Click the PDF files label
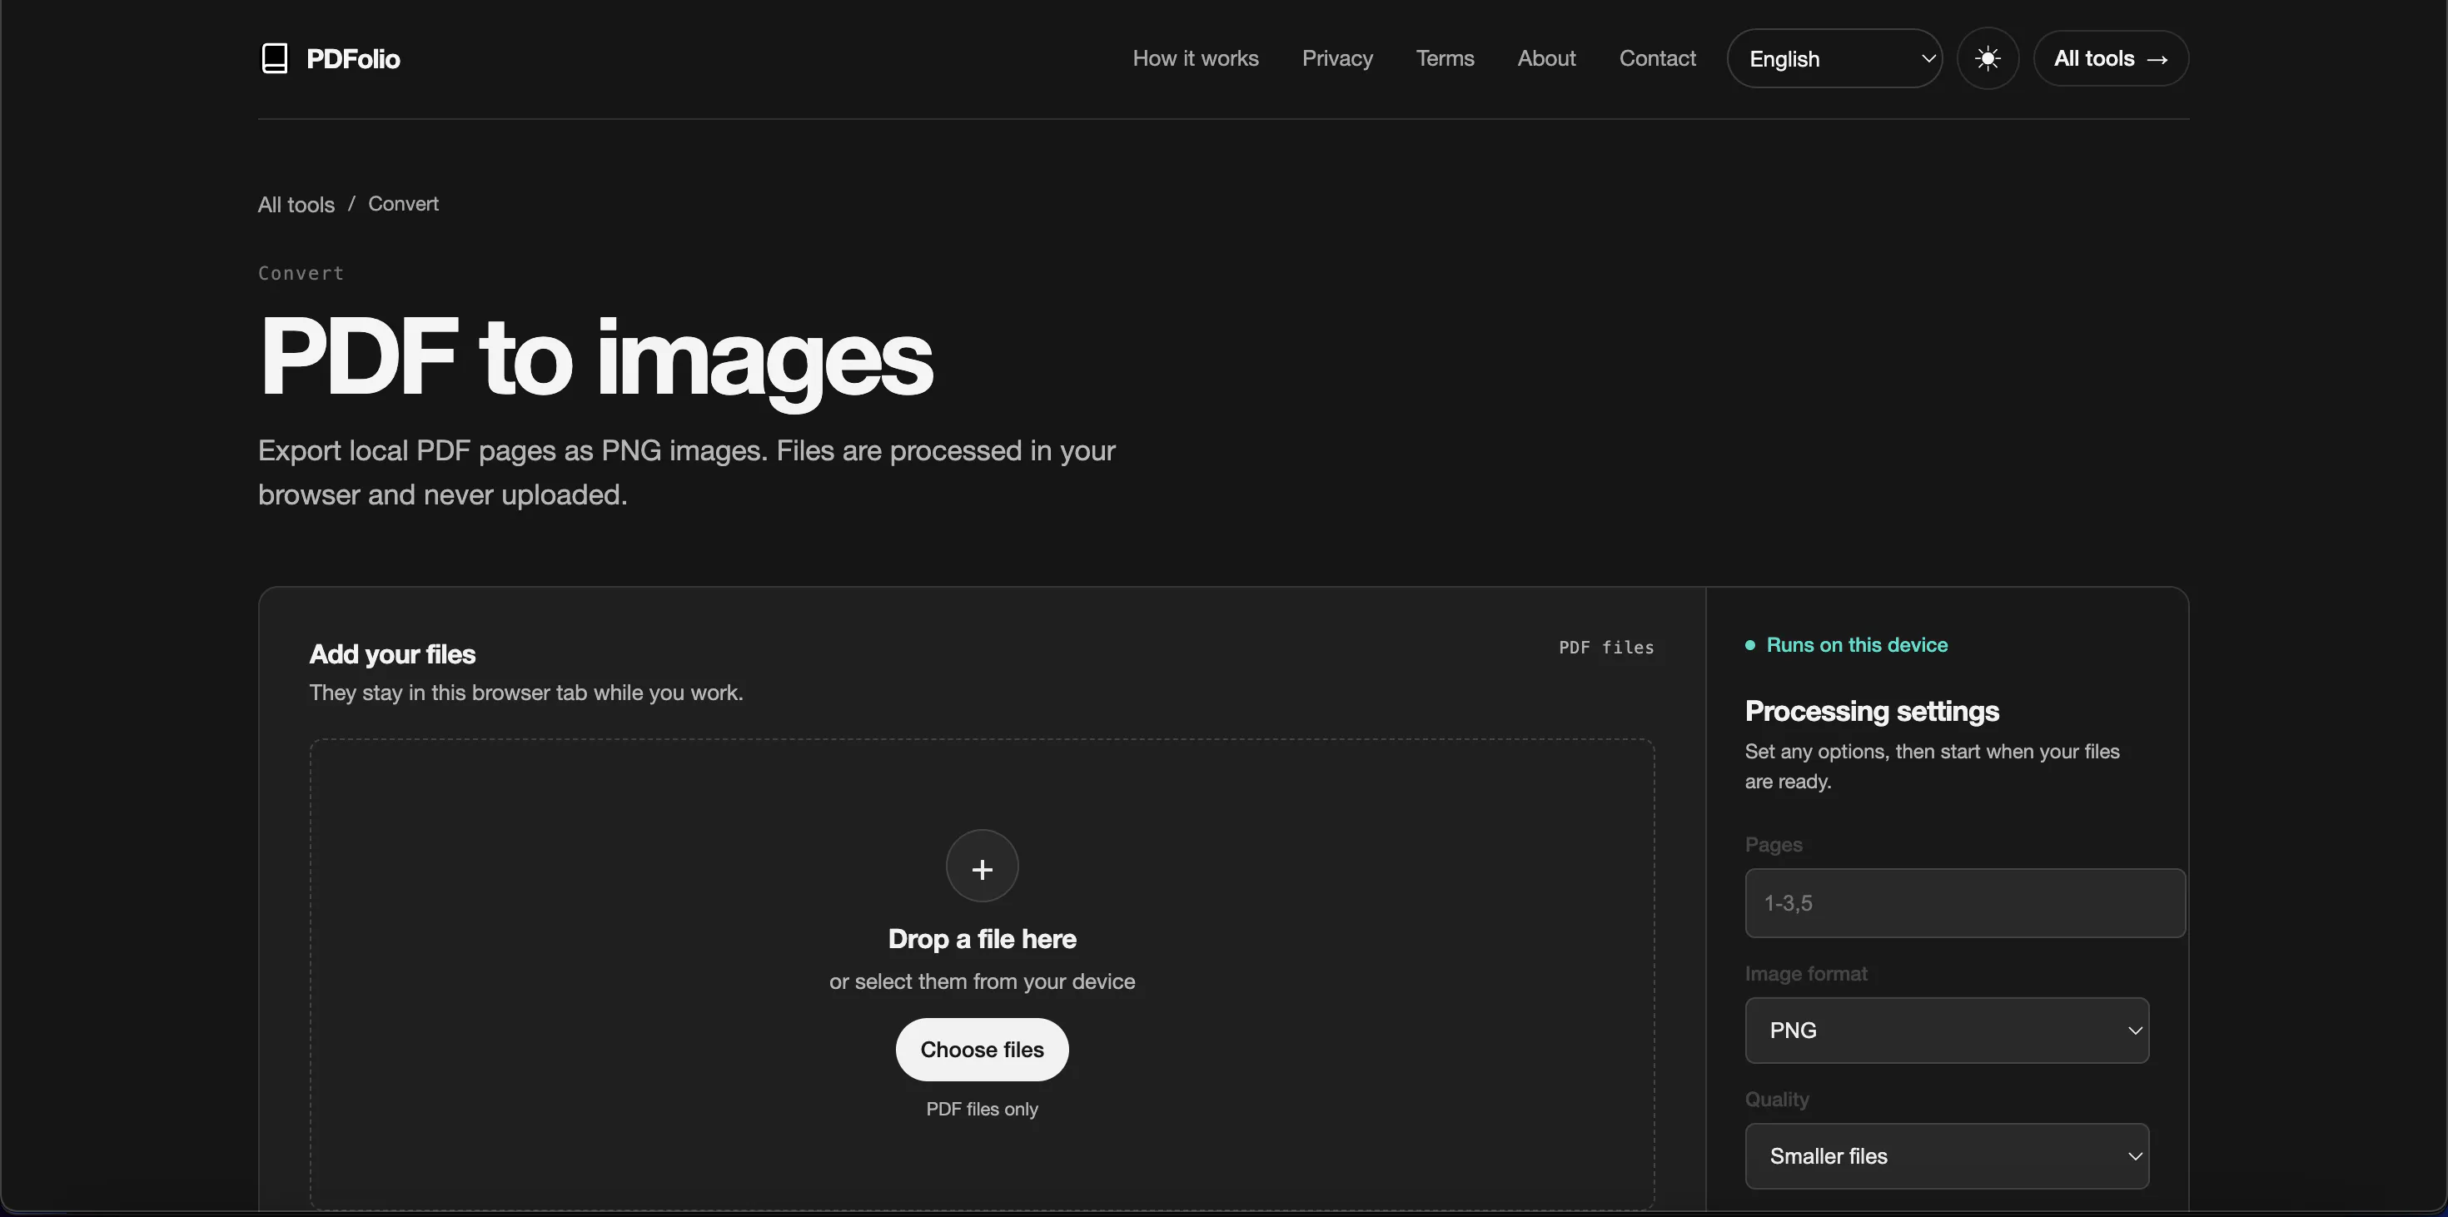Screen dimensions: 2448x1217 point(1606,648)
